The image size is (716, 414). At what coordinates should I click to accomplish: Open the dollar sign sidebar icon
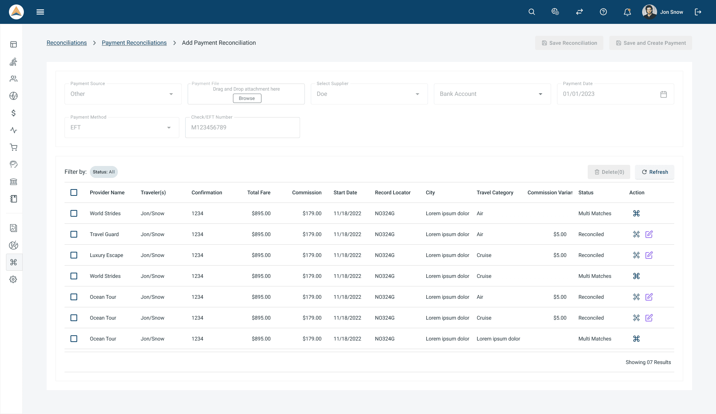13,113
